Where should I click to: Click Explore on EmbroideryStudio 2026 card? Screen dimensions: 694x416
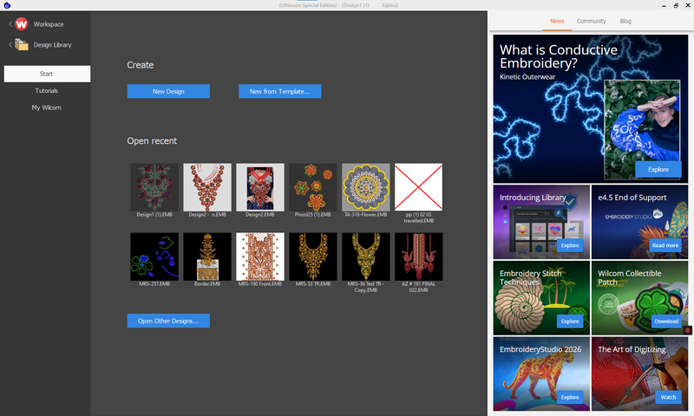(x=570, y=397)
